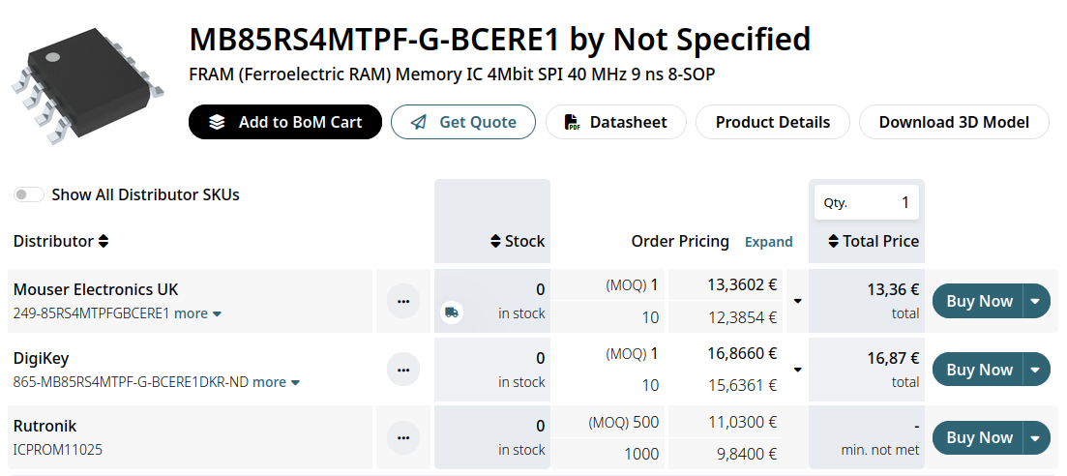Open the ellipsis options for DigiKey
Image resolution: width=1067 pixels, height=476 pixels.
coord(403,370)
